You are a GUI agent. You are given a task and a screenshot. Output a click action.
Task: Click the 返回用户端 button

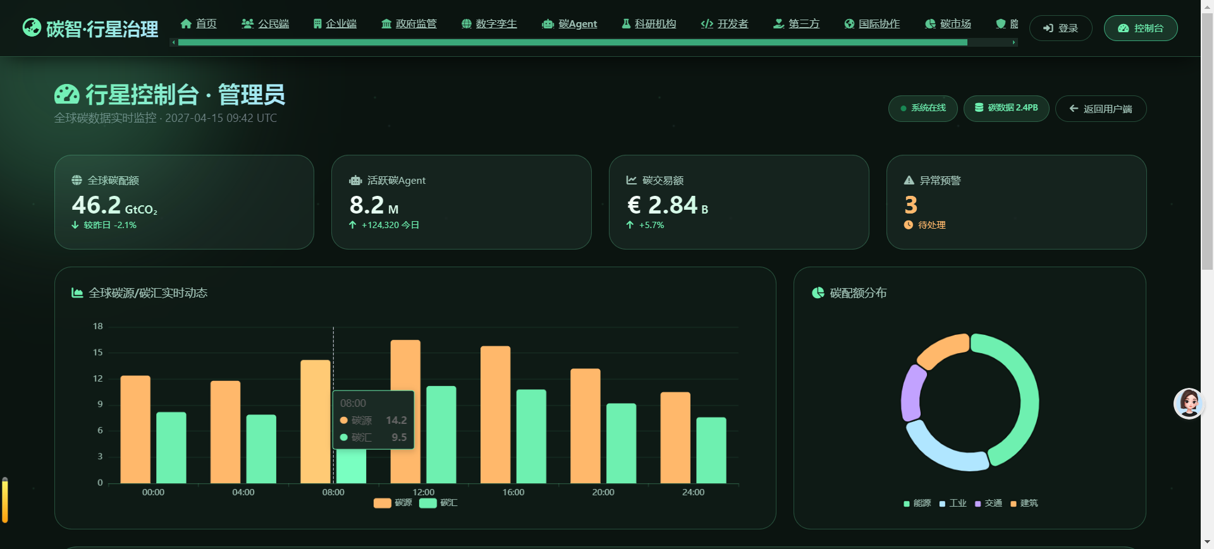1101,109
